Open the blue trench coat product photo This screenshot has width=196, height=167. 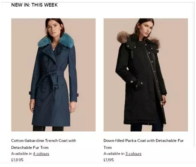coord(53,75)
